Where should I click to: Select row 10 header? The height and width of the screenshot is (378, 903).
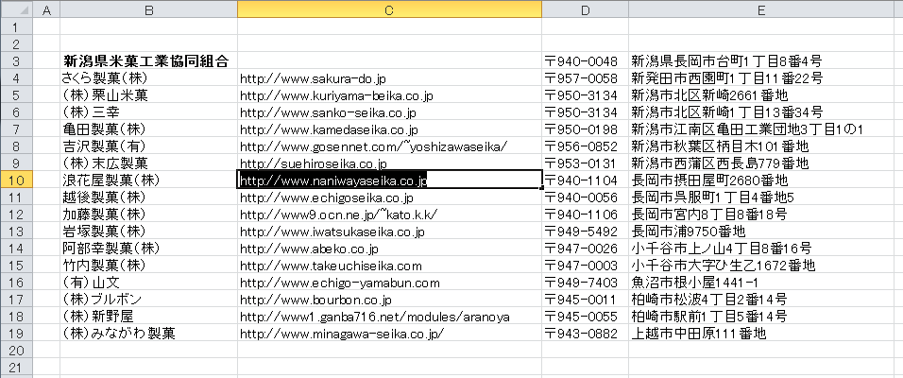click(x=16, y=180)
